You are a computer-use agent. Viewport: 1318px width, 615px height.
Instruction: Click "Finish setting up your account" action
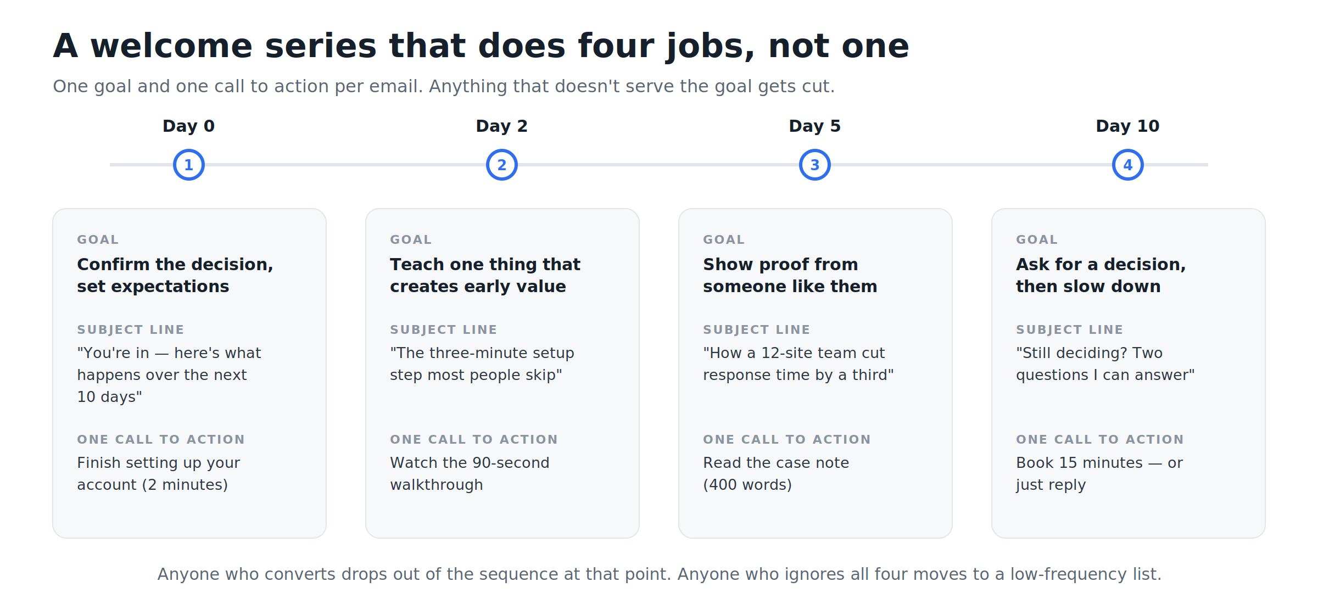159,473
